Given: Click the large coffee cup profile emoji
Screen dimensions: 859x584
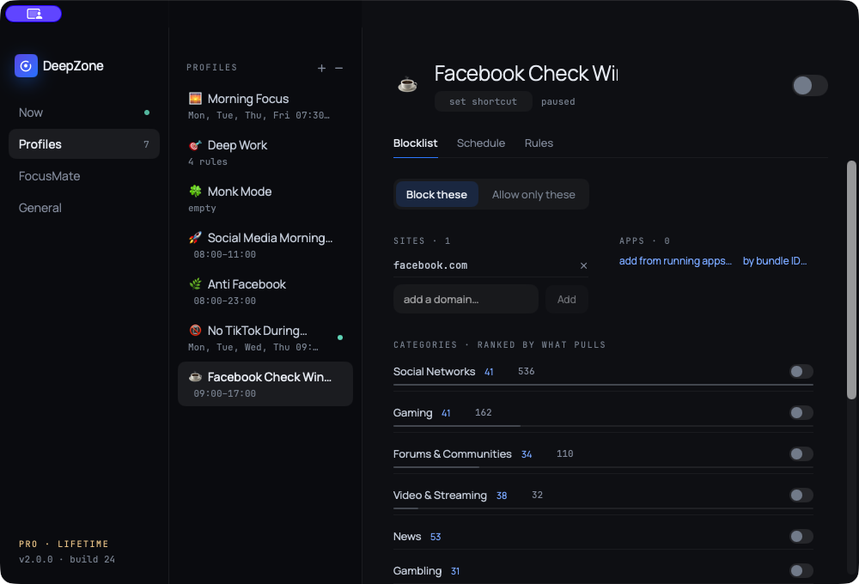Looking at the screenshot, I should (x=407, y=84).
